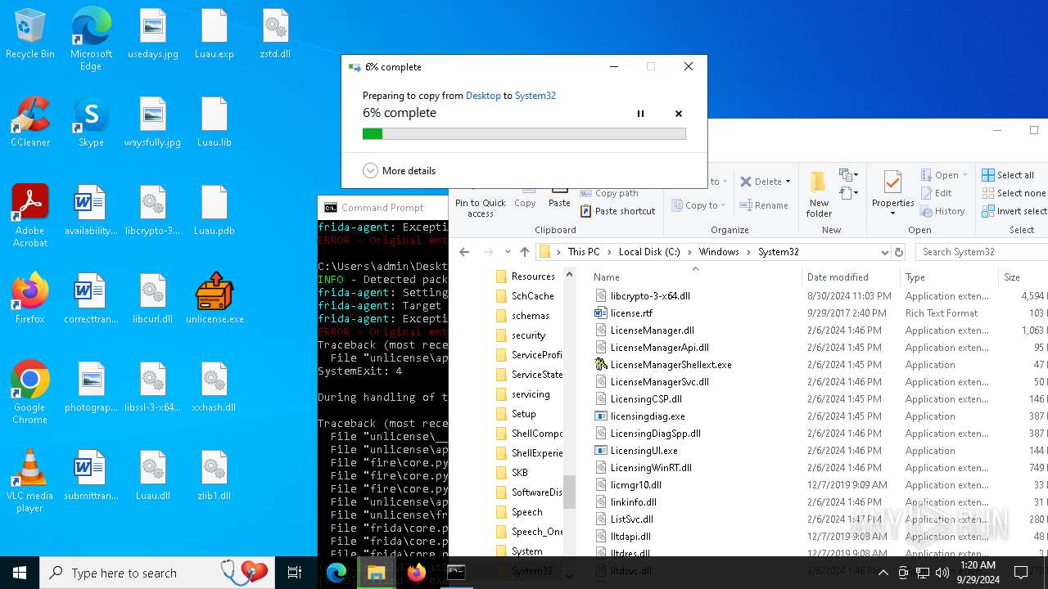
Task: Click Select all in ribbon
Action: (x=1008, y=175)
